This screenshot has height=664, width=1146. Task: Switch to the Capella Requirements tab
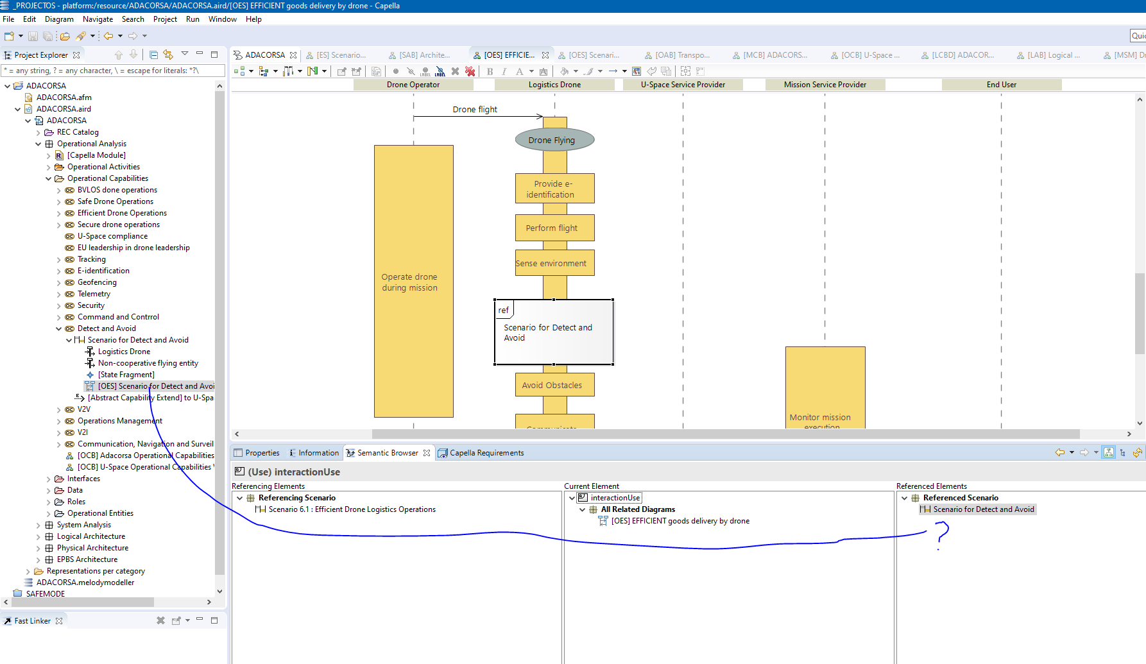pyautogui.click(x=486, y=453)
